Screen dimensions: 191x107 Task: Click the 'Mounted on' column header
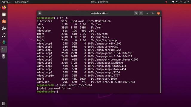point(103,21)
